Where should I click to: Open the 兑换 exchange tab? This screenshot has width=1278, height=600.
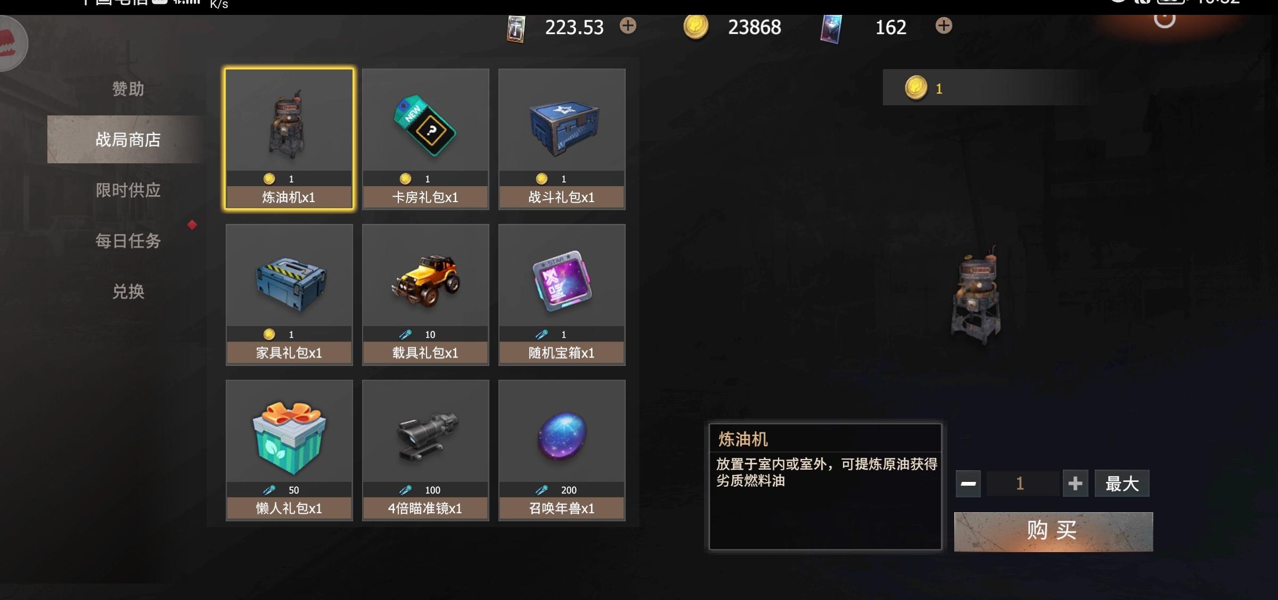pos(128,291)
